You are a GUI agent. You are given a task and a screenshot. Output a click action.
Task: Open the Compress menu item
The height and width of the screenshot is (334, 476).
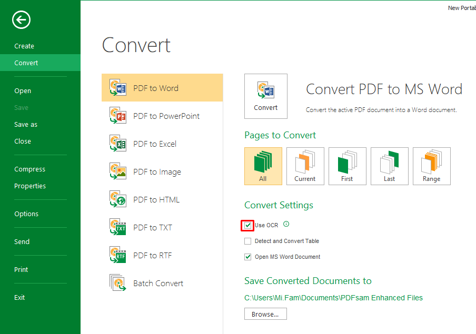coord(29,169)
